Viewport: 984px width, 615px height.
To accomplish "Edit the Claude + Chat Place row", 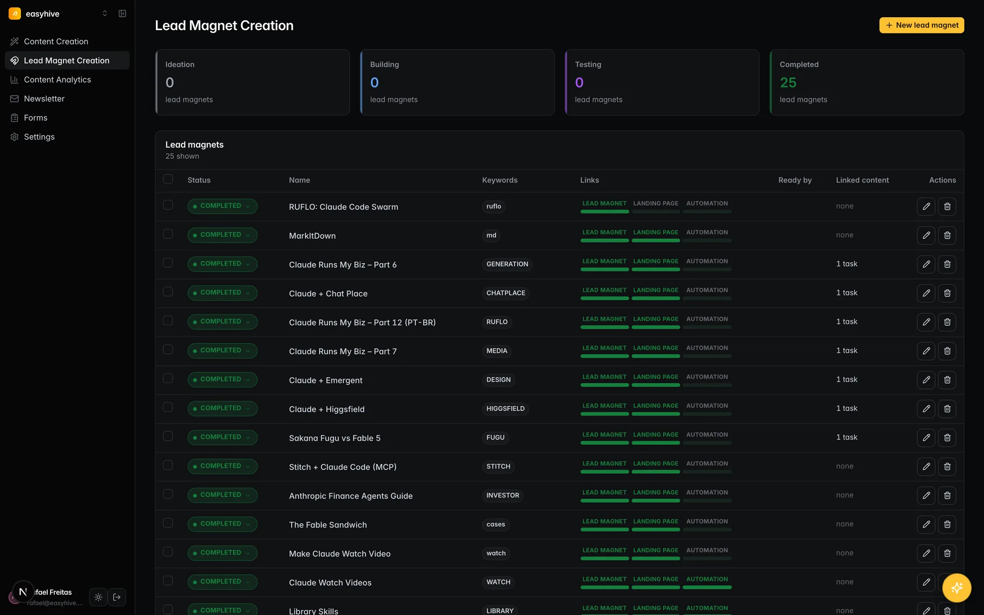I will pyautogui.click(x=926, y=293).
